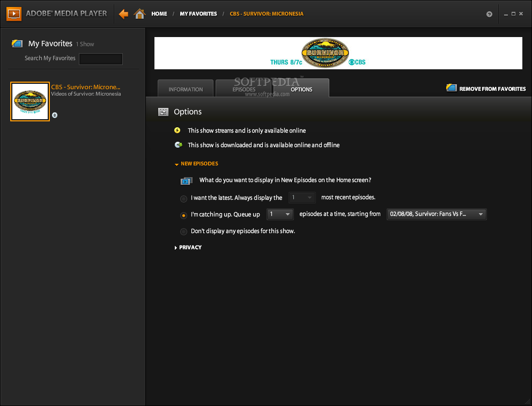Viewport: 532px width, 406px height.
Task: Click the small status icon under show description
Action: pos(55,115)
